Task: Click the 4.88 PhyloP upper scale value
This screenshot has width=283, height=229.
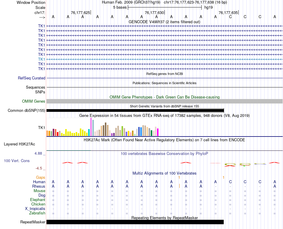Action: [38, 153]
